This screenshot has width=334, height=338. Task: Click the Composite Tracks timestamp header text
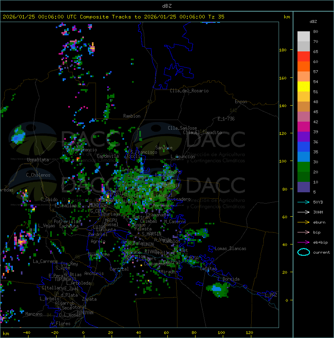pos(114,16)
